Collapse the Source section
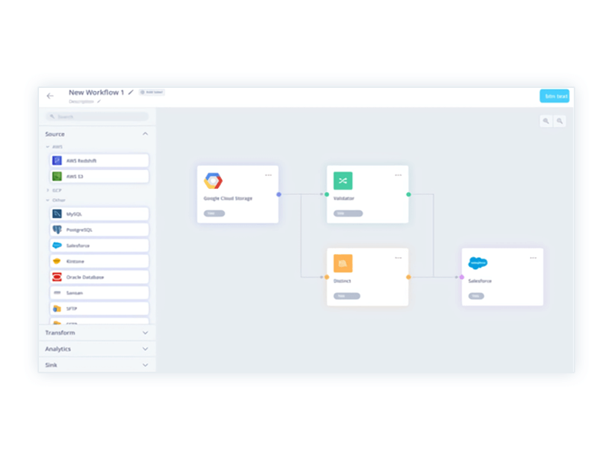The height and width of the screenshot is (459, 612). pos(145,134)
